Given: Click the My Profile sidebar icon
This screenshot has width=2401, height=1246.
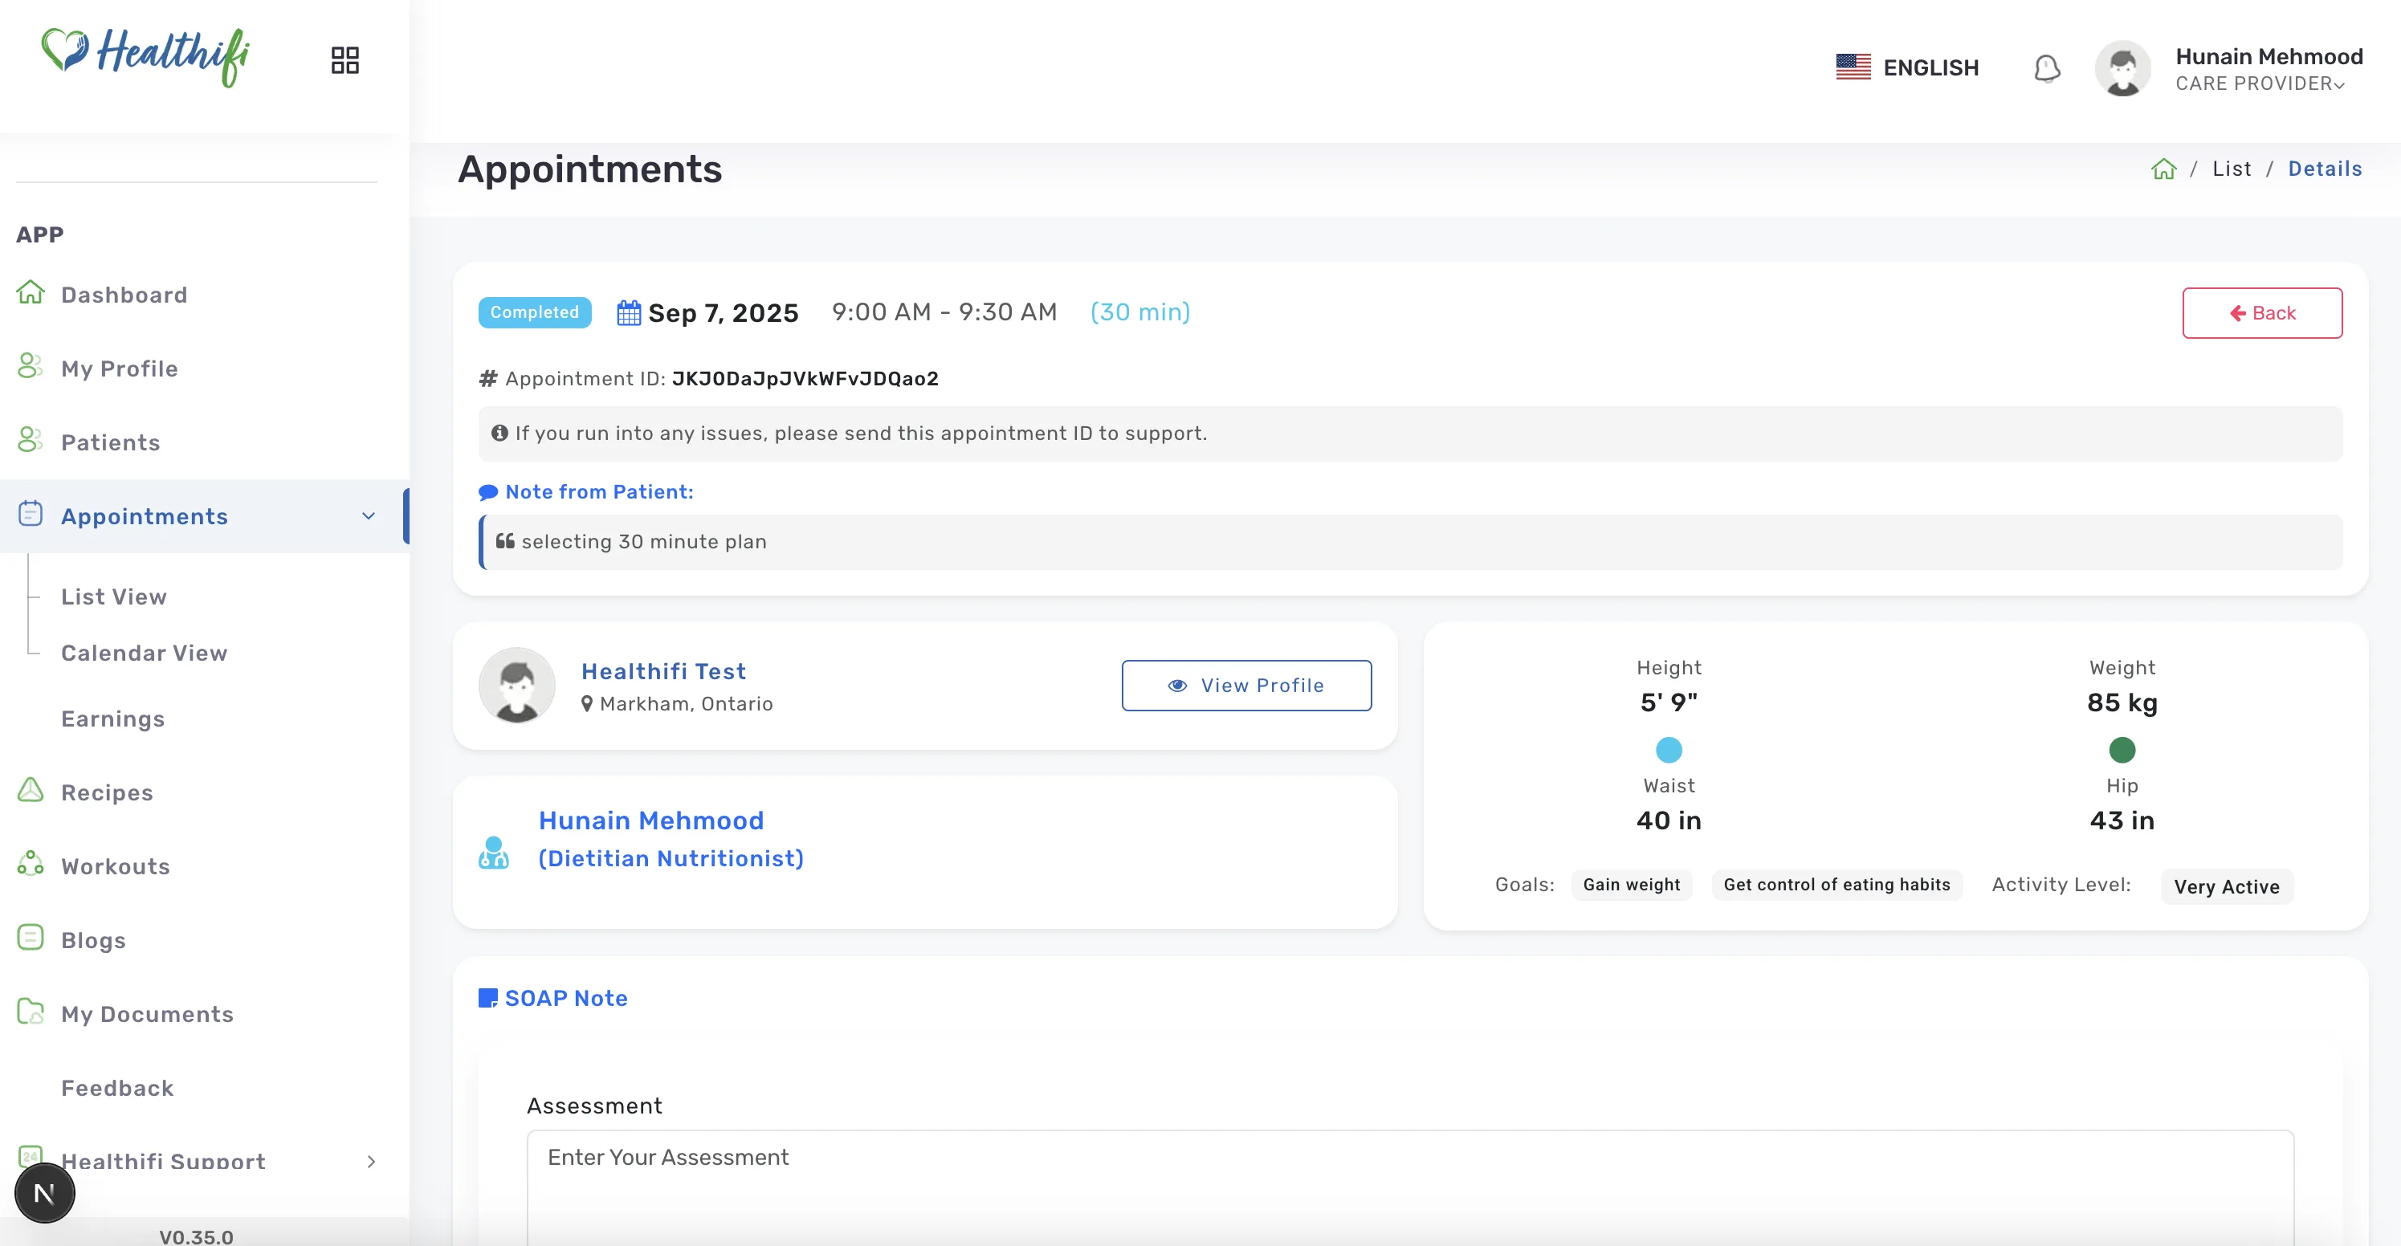Looking at the screenshot, I should (x=31, y=366).
